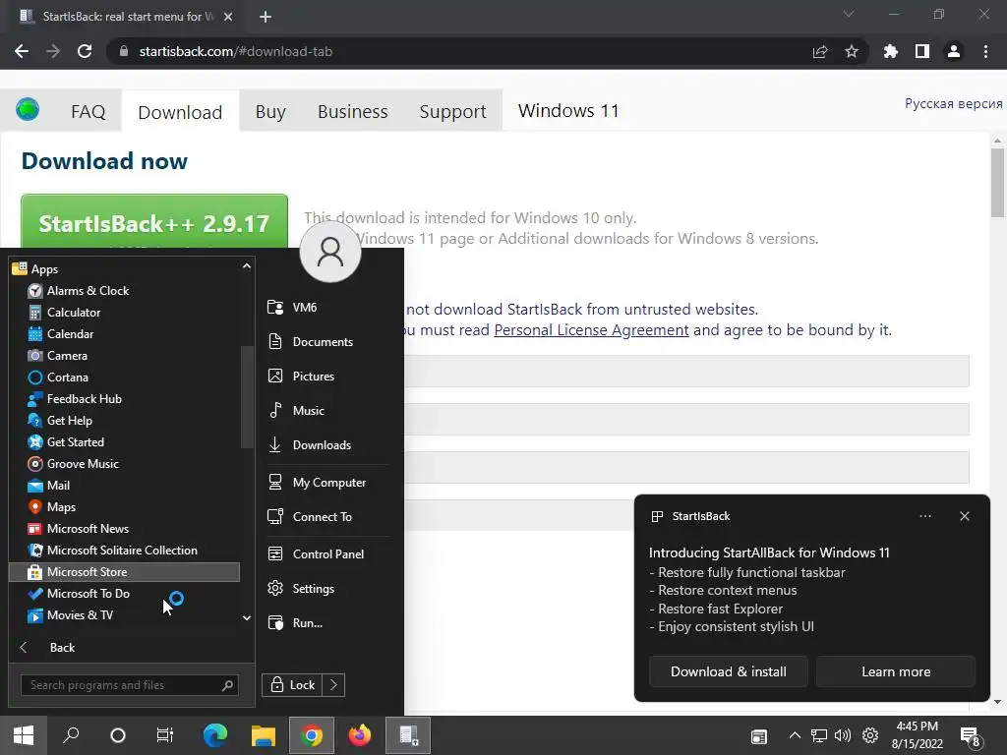This screenshot has width=1007, height=755.
Task: Open notification options ellipsis
Action: click(924, 516)
